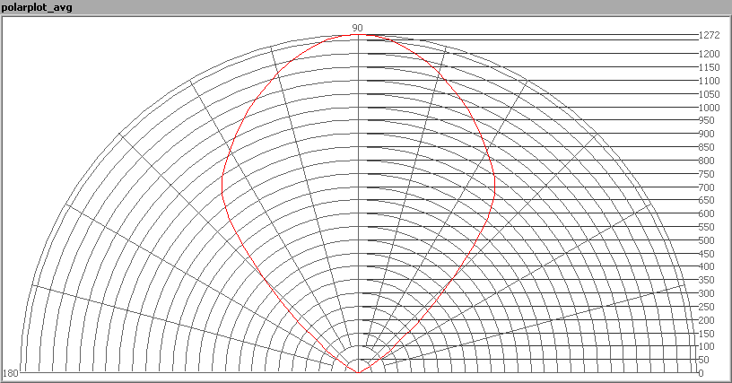Click the 1000 scale value label
This screenshot has width=732, height=383.
[x=709, y=108]
